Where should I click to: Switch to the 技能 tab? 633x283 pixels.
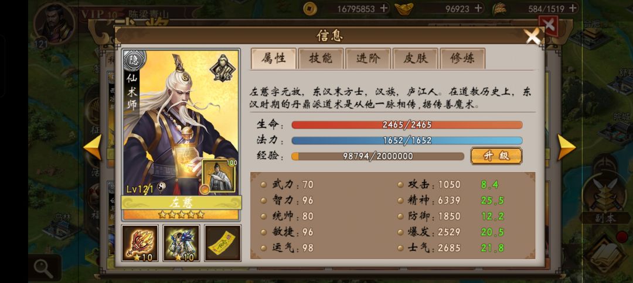point(321,58)
